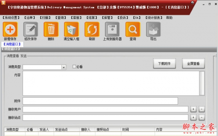Close the Delivery Management System window
The height and width of the screenshot is (136, 218).
point(215,4)
